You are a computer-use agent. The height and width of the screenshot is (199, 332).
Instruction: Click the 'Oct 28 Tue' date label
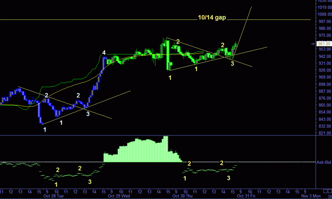(x=53, y=196)
